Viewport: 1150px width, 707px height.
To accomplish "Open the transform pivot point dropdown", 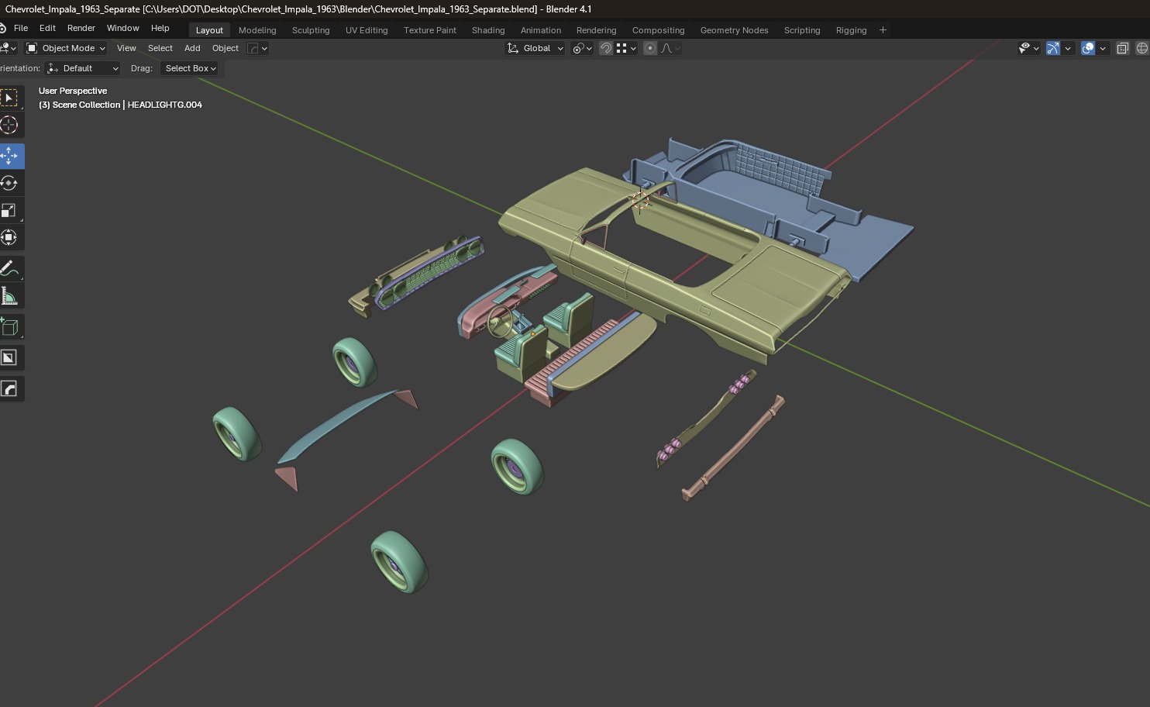I will [582, 48].
